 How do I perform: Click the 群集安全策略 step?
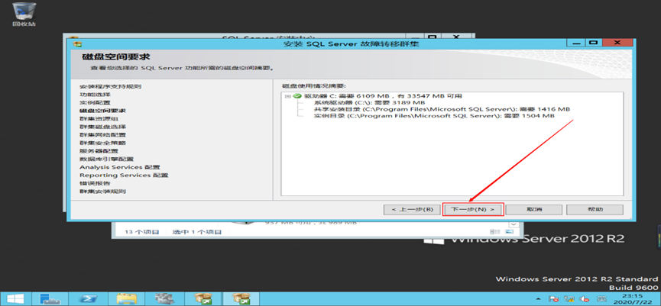(x=102, y=143)
